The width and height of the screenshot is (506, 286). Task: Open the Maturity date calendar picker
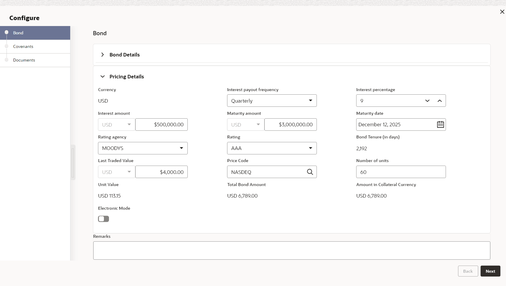440,125
